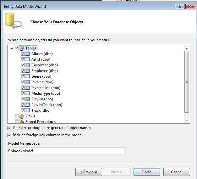Viewport: 197px width, 179px height.
Task: Click the Customer table grid icon
Action: tap(27, 65)
